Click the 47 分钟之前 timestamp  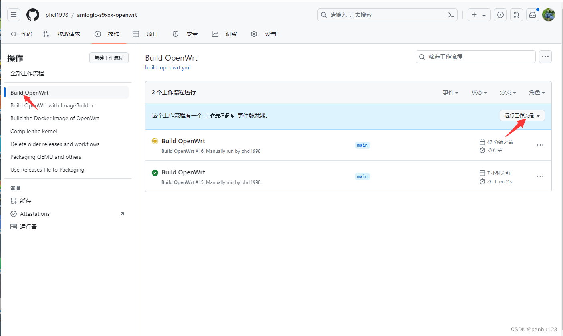coord(500,142)
